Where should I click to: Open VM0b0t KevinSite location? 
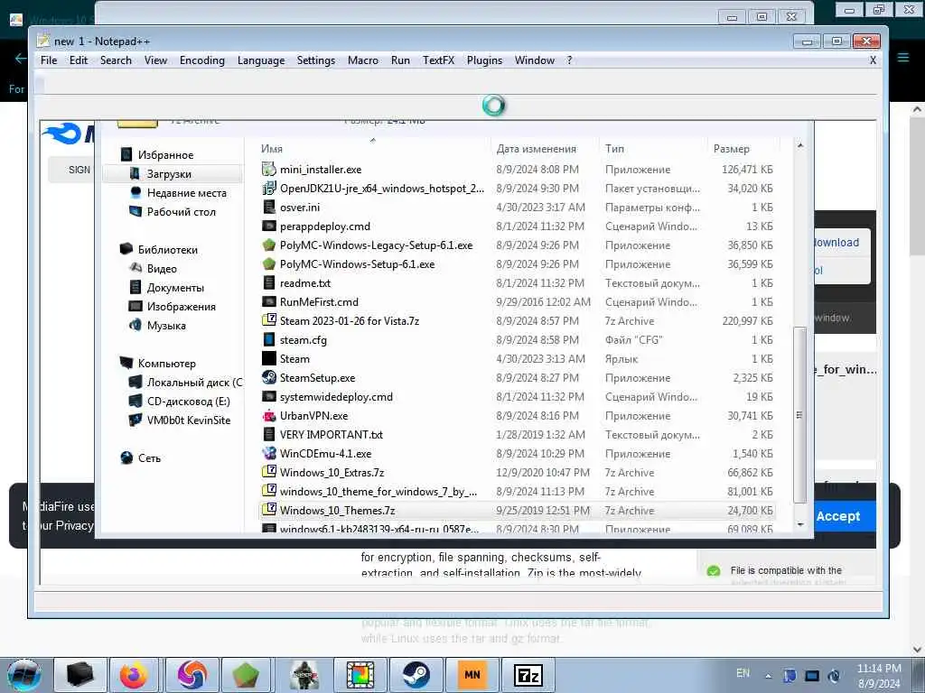tap(188, 420)
